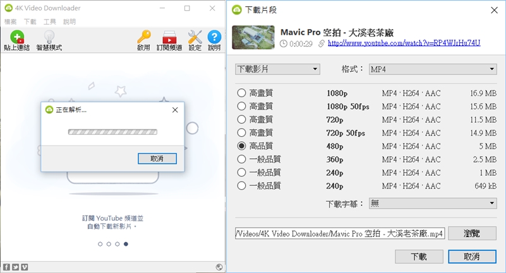Click the Facebook icon in status bar

tap(6, 267)
